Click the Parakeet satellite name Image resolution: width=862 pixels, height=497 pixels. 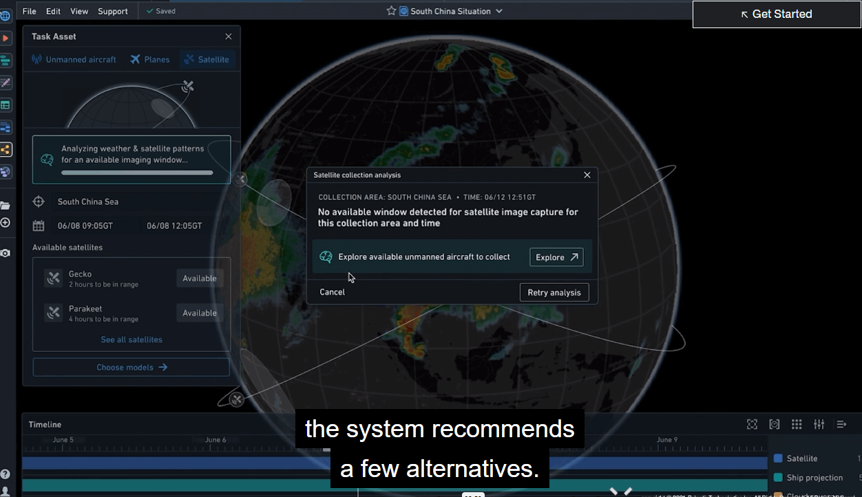click(85, 309)
